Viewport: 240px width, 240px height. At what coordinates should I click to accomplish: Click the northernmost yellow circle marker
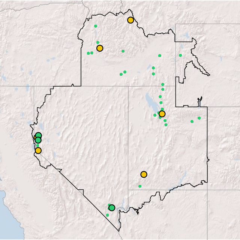click(x=130, y=20)
